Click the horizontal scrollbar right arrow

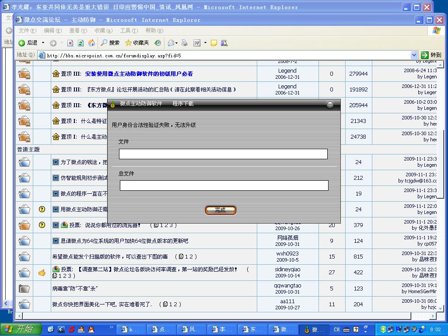point(433,316)
